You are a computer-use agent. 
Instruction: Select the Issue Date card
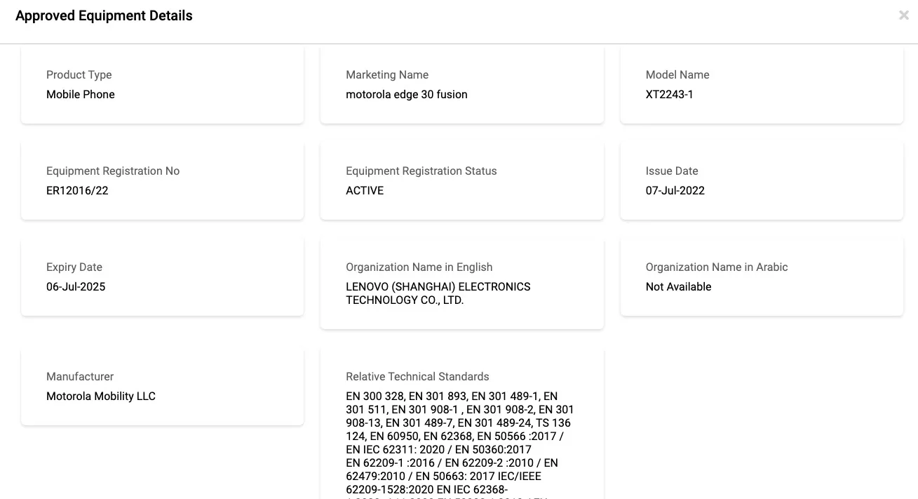tap(762, 180)
